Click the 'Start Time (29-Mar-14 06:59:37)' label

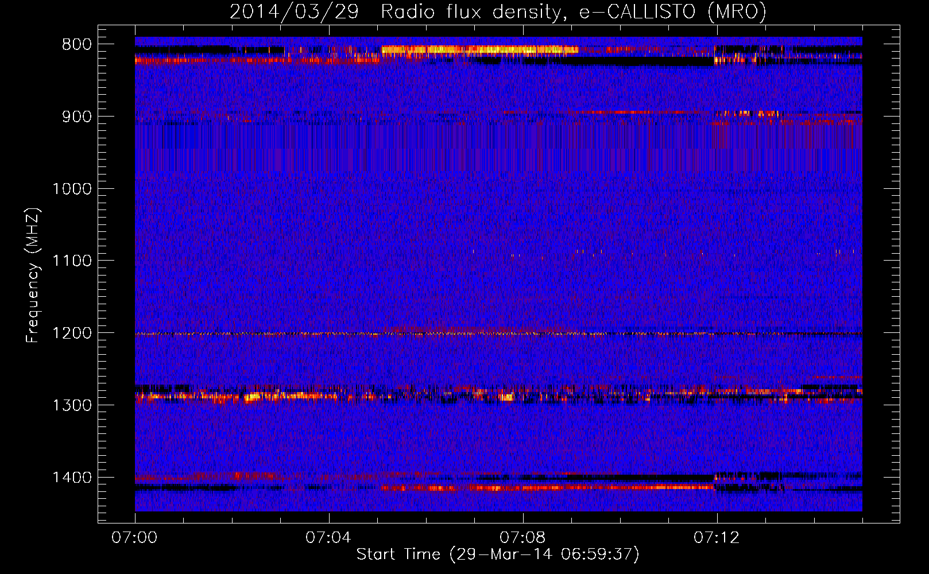click(498, 554)
